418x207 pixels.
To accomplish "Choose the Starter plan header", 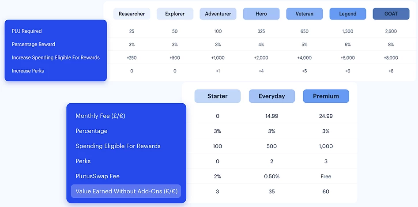I will point(218,96).
